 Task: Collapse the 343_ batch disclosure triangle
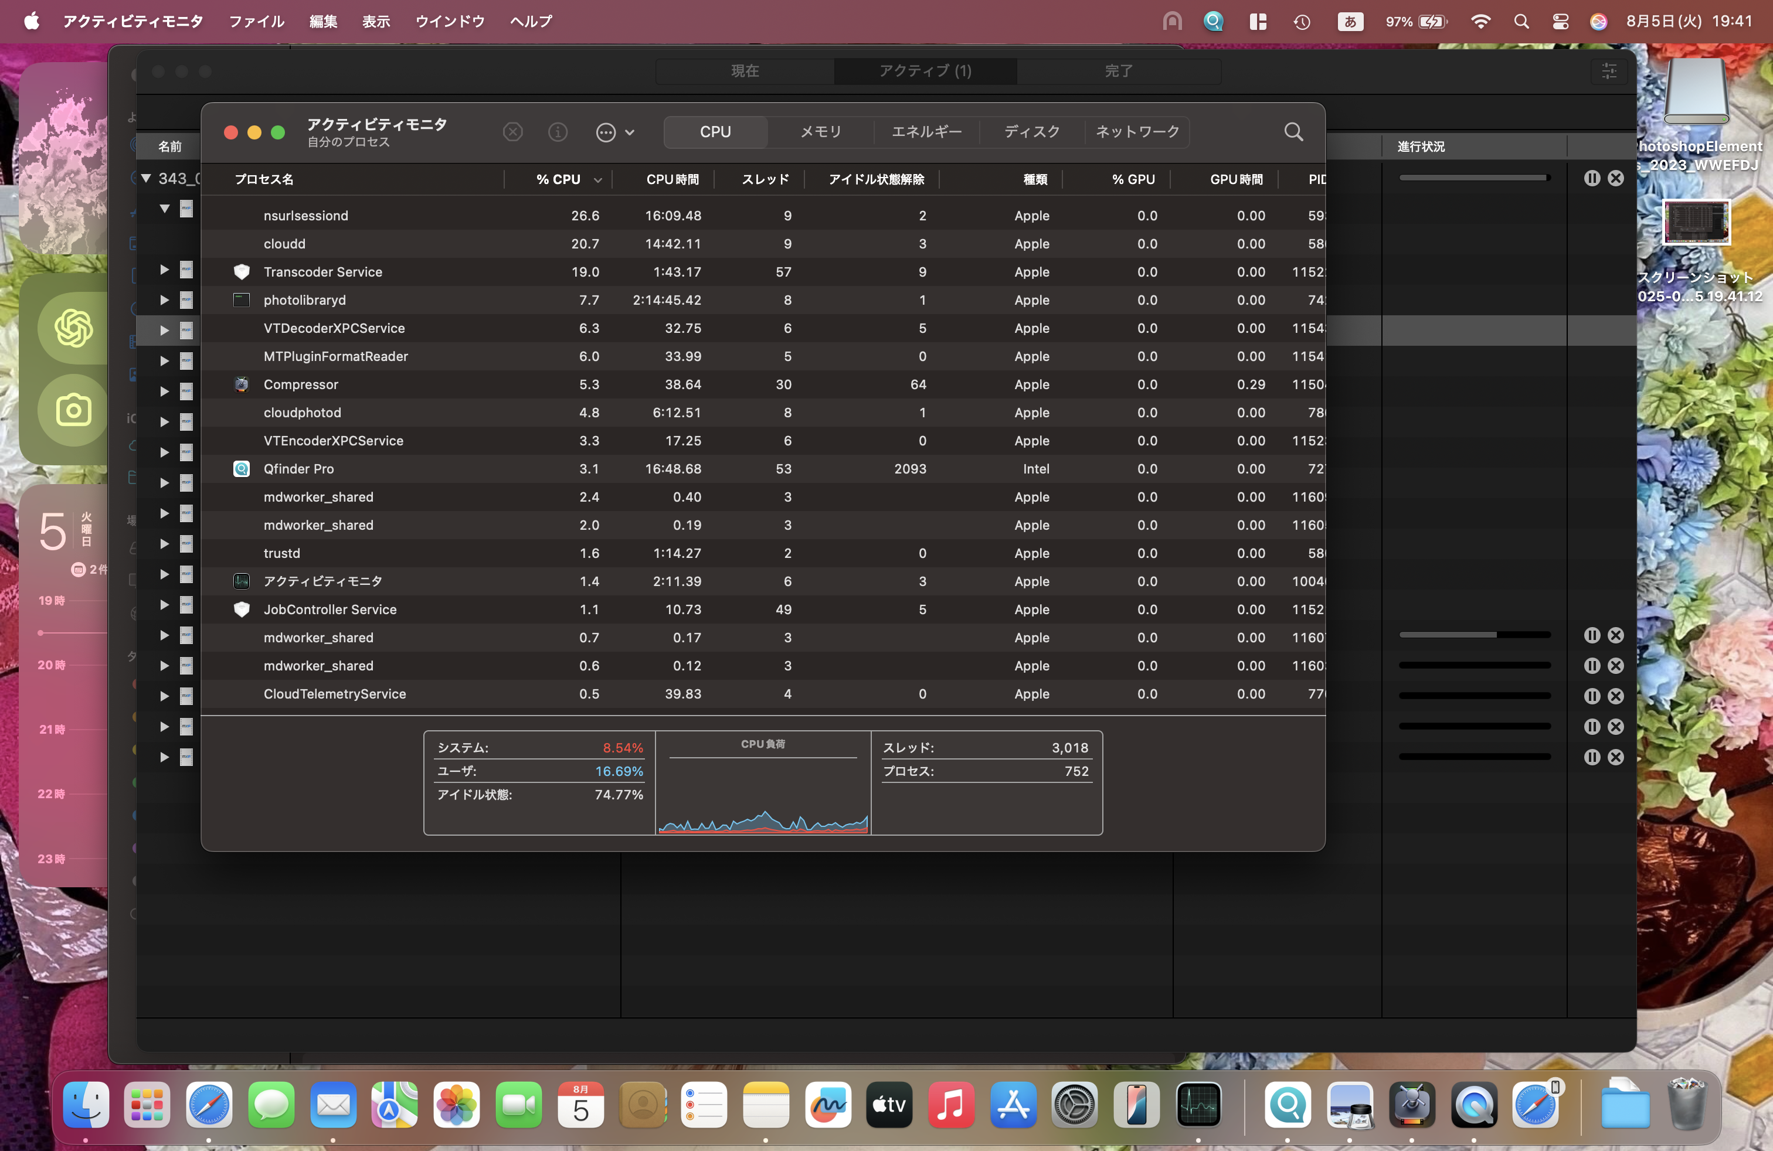pos(146,178)
